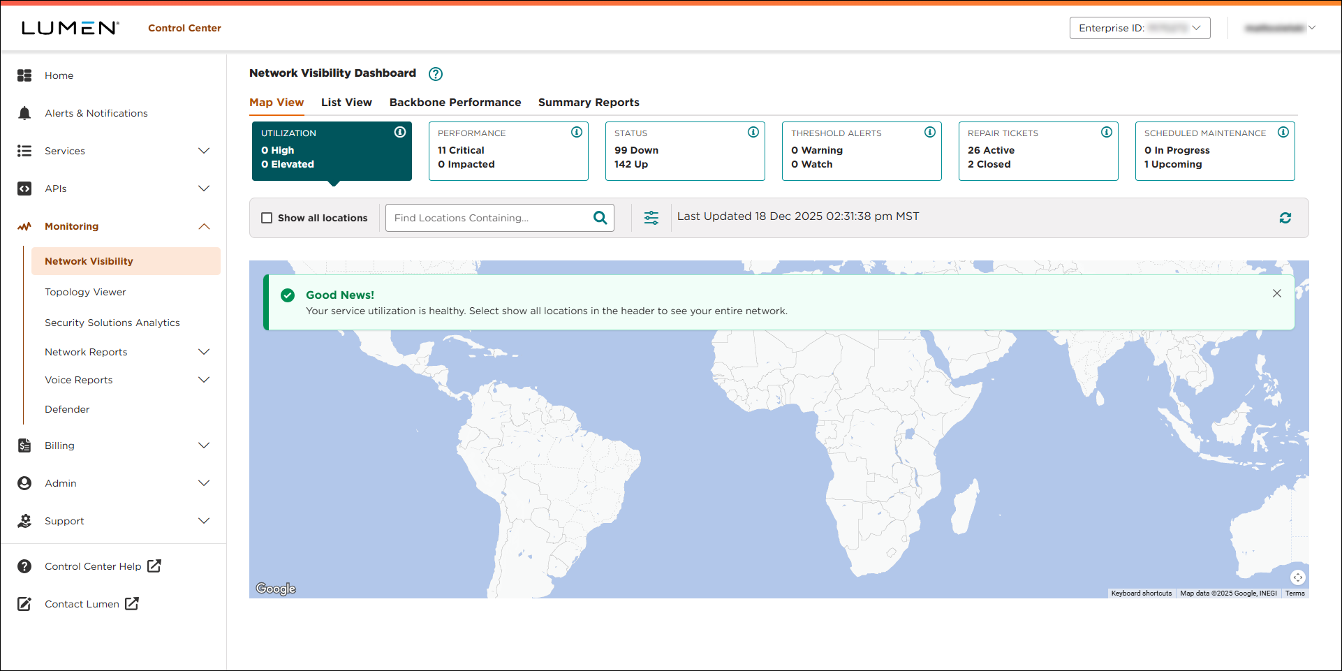Click the Utilization card info icon
The image size is (1342, 671).
pyautogui.click(x=399, y=131)
